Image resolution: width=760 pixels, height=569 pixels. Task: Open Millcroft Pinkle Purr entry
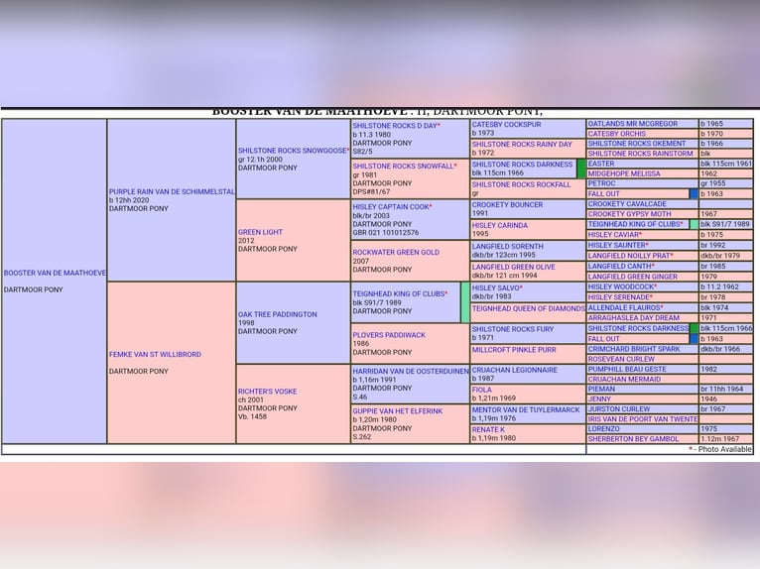513,350
